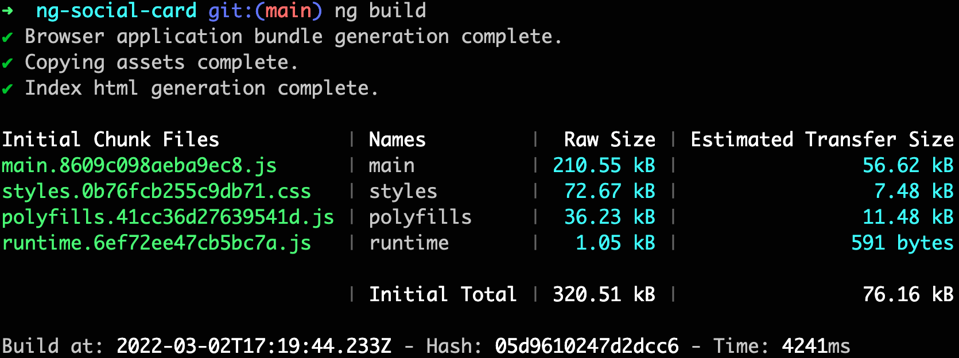
Task: Click the Estimated Transfer Size header
Action: 822,140
